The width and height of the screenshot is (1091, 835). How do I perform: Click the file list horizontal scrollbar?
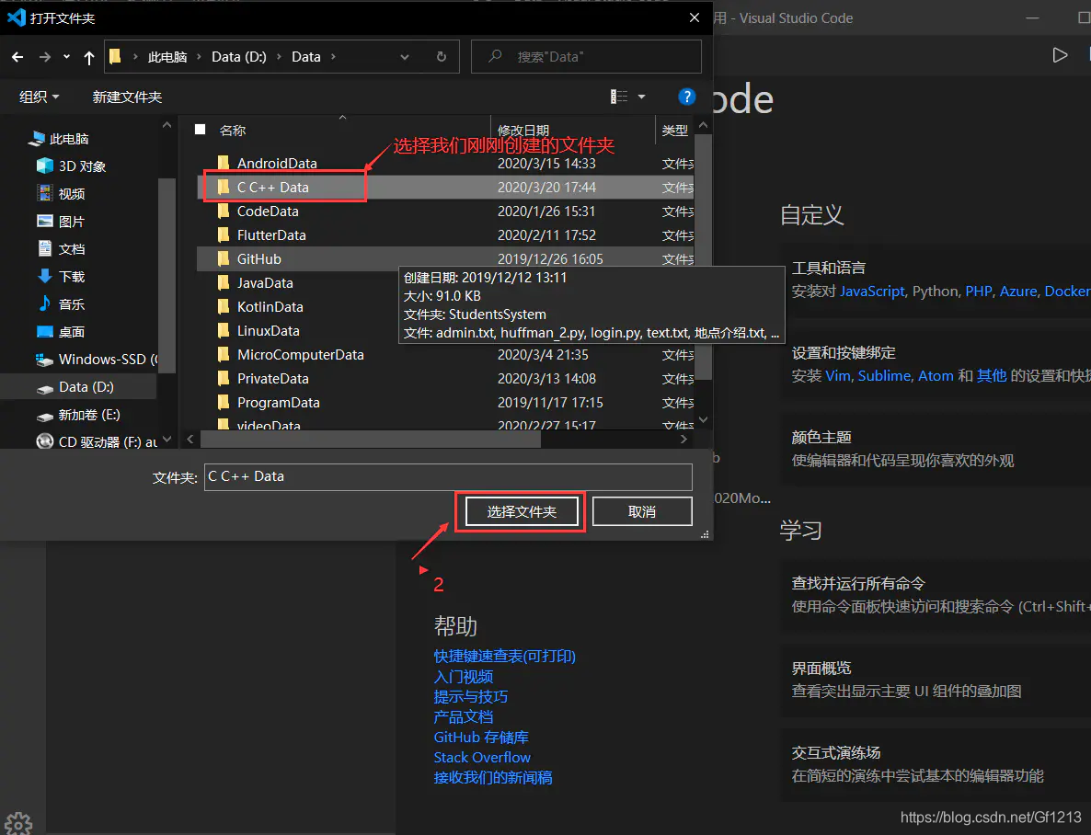370,439
